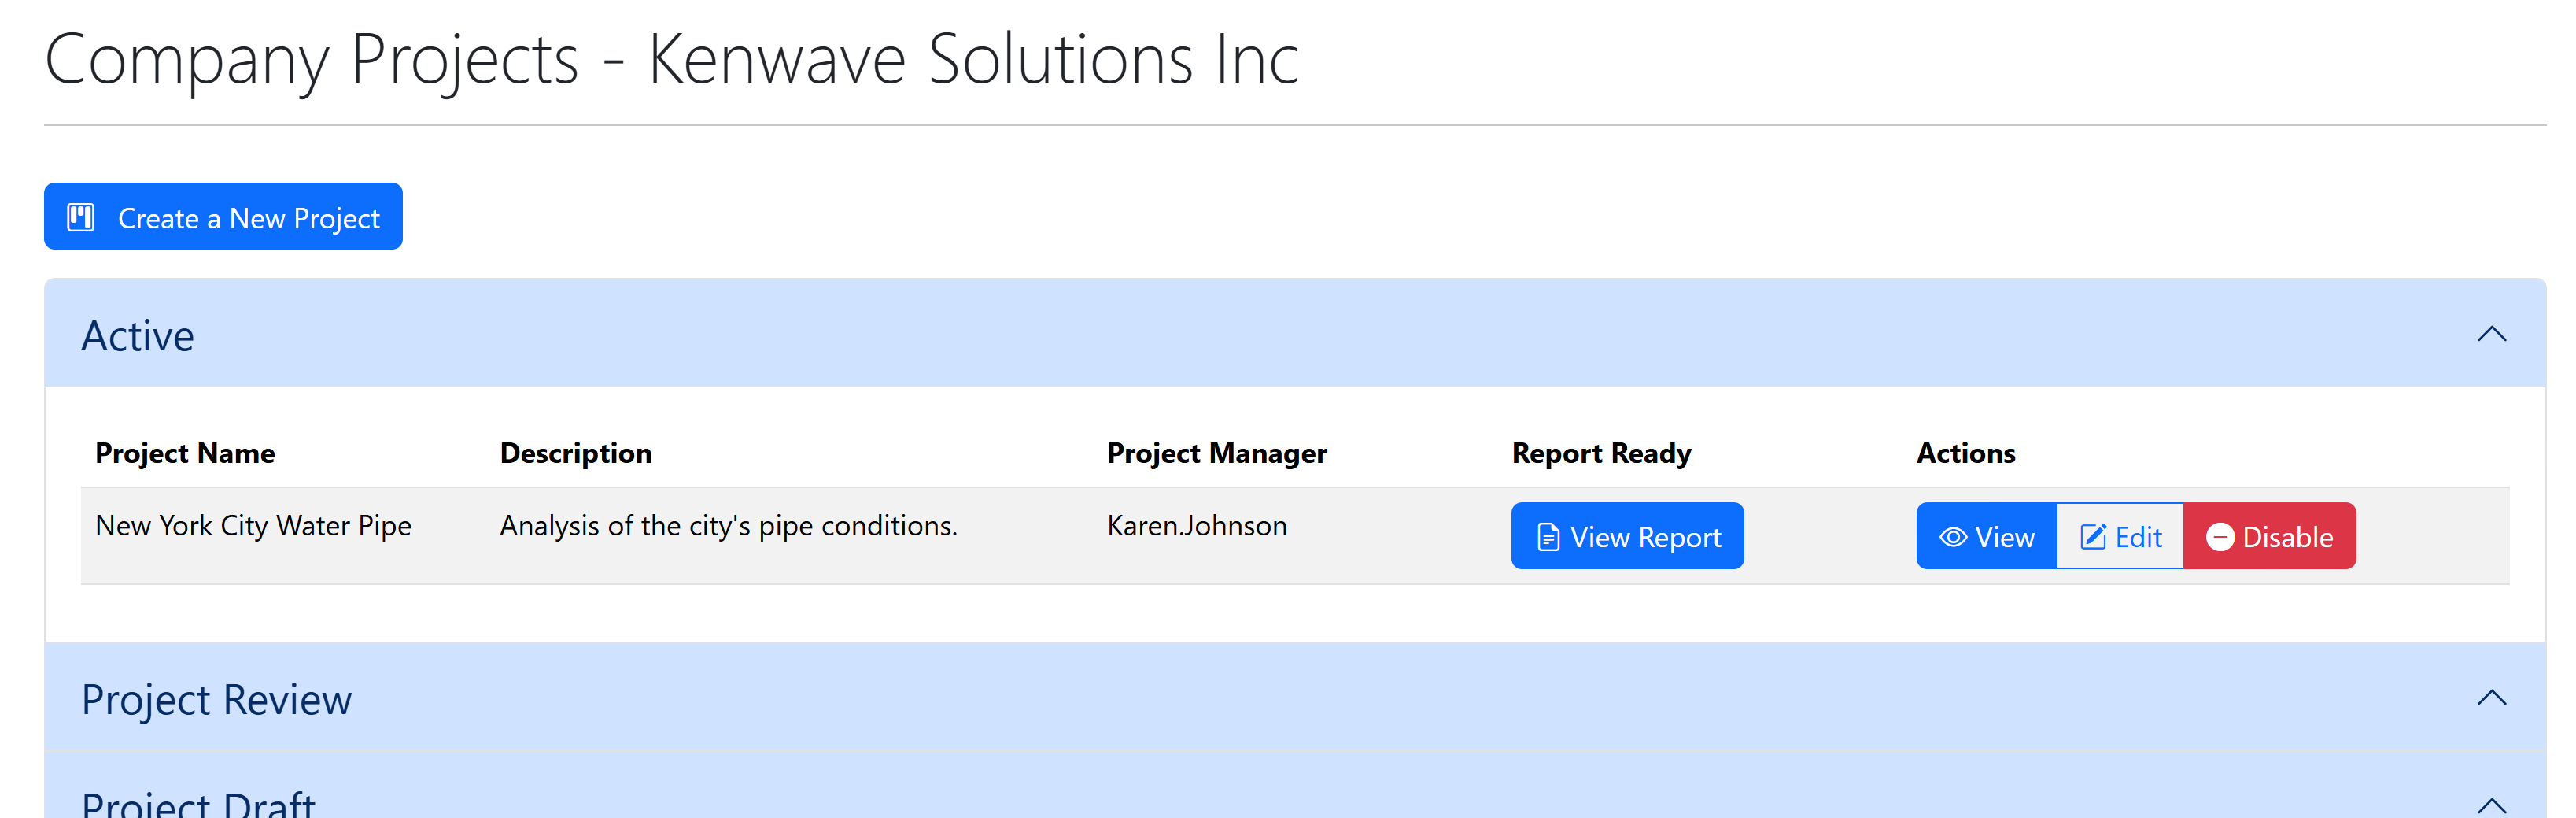This screenshot has height=818, width=2576.
Task: Click the Company Projects page heading
Action: coord(671,60)
